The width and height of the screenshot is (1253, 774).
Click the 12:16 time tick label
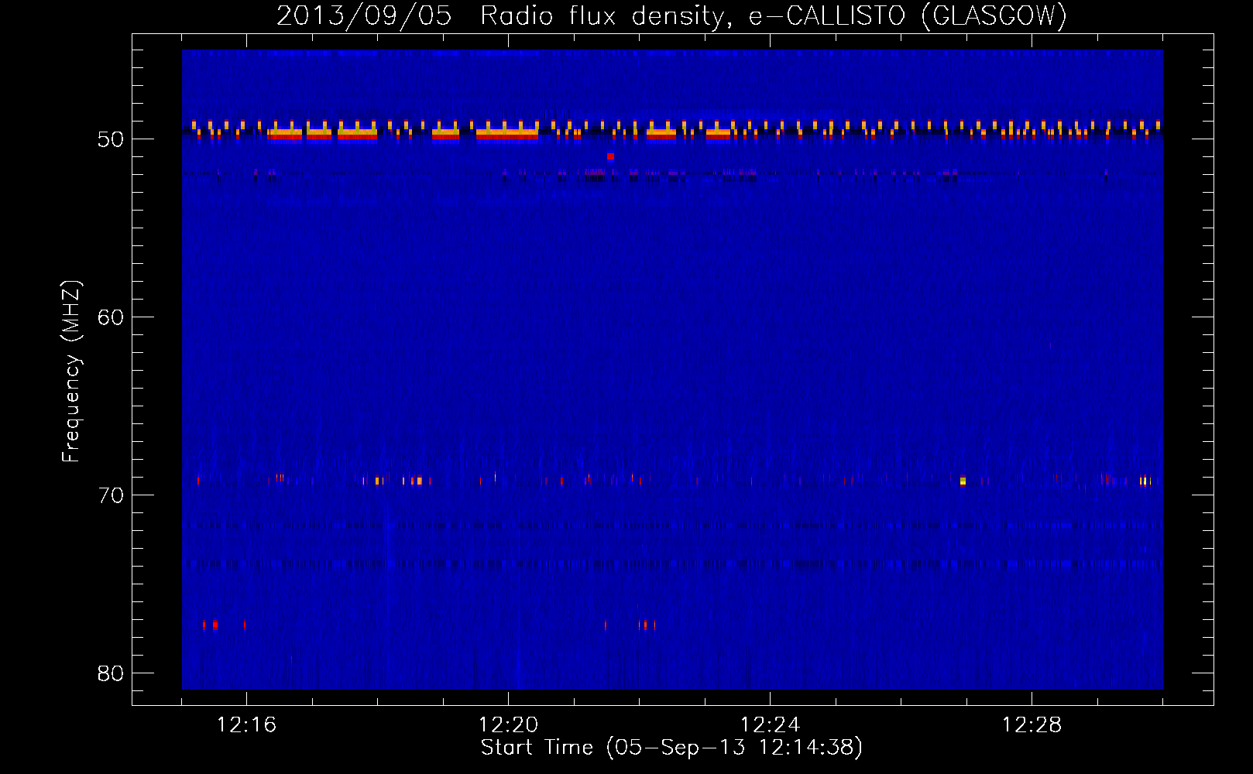click(x=246, y=725)
